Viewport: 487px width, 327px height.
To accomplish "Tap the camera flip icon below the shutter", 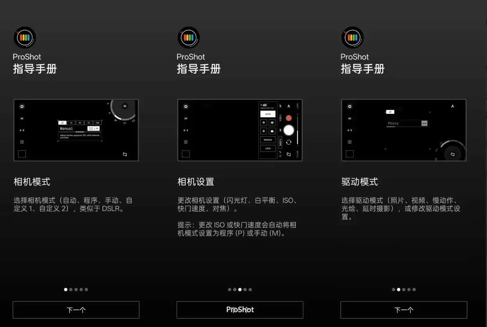I will coord(289,143).
